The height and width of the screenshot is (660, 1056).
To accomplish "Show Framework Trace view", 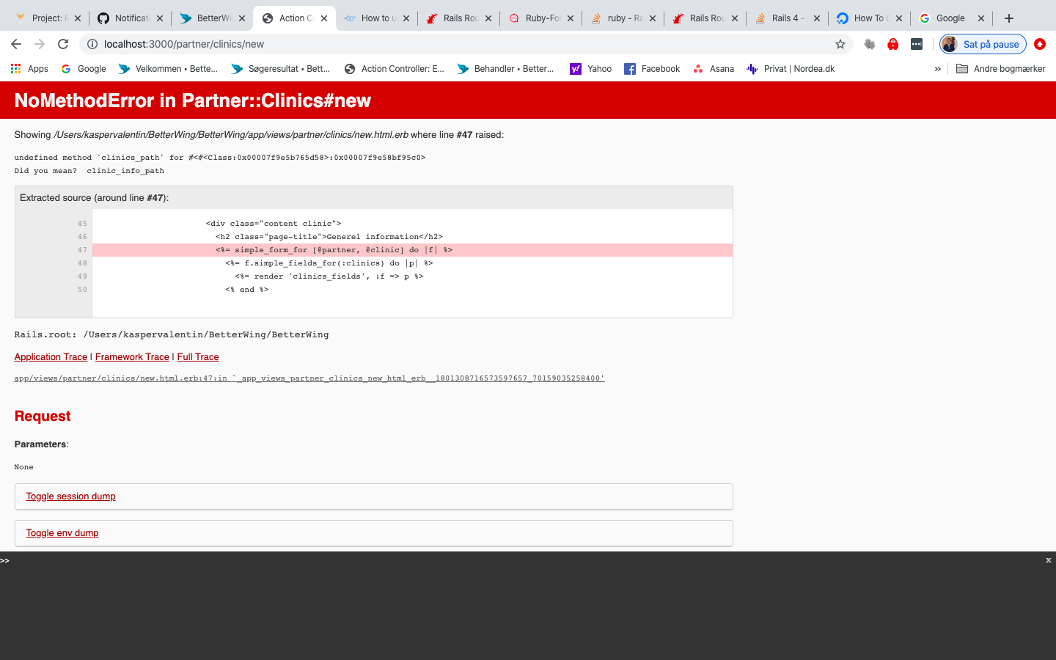I will tap(132, 357).
